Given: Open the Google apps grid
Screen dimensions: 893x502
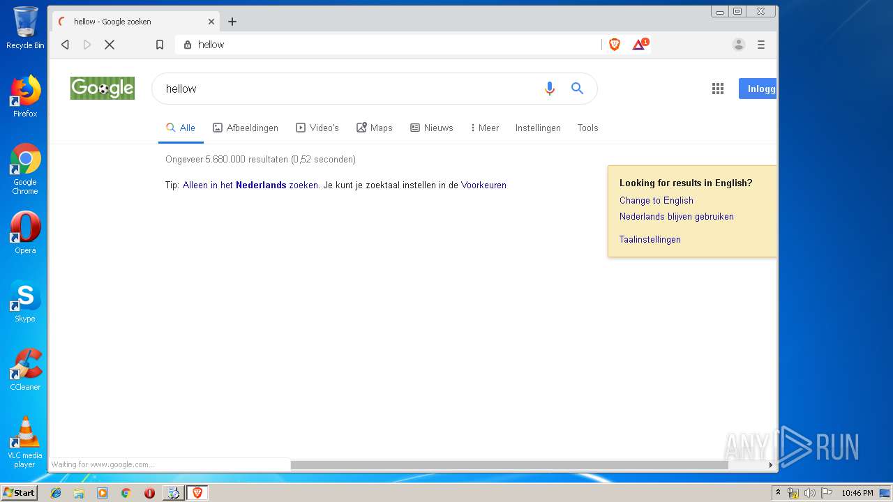Looking at the screenshot, I should pos(718,89).
